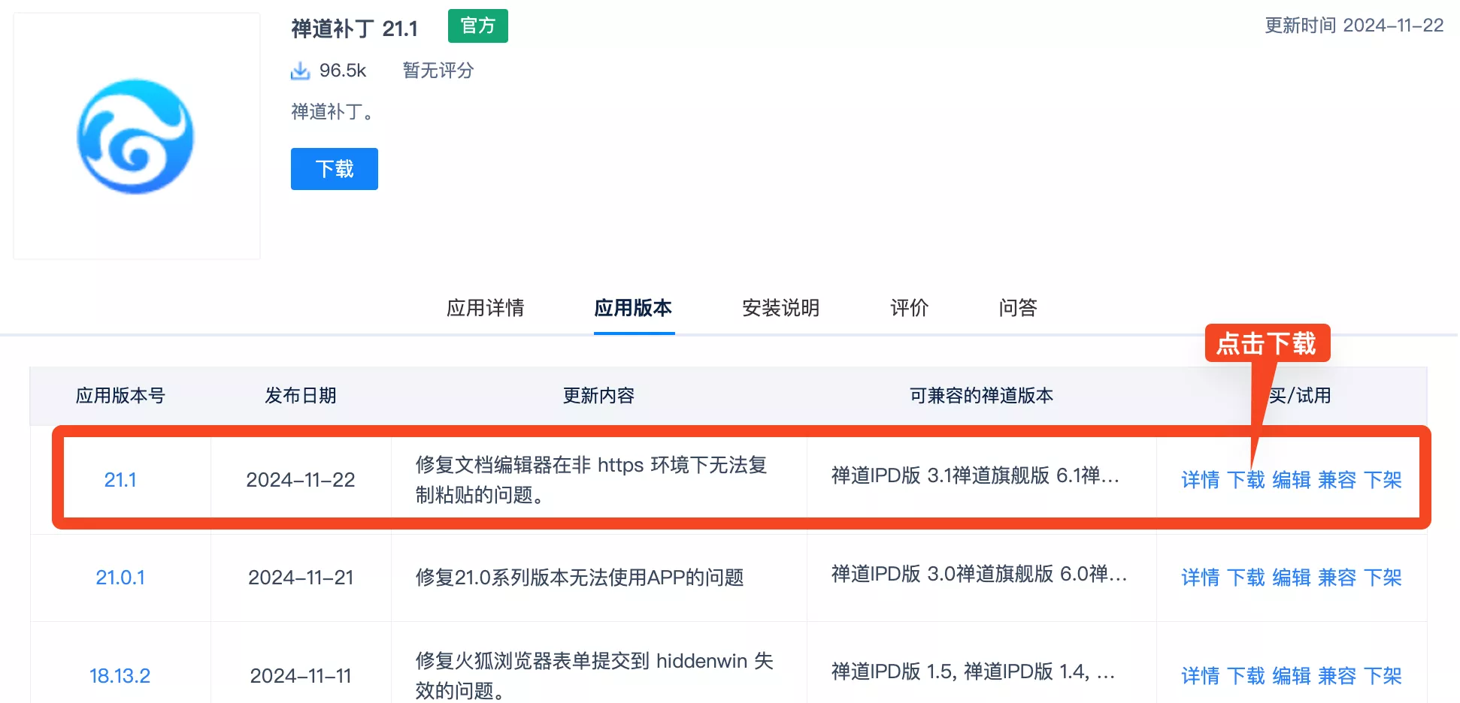This screenshot has width=1460, height=703.
Task: Click the green 官方 badge
Action: point(478,26)
